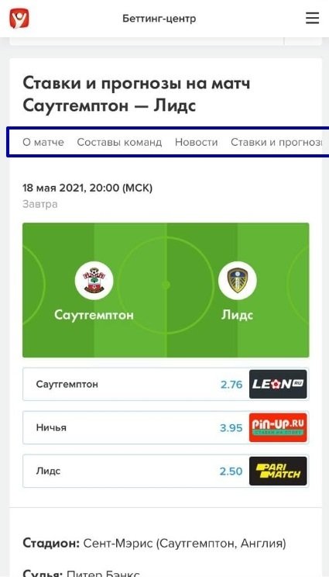Open the Parimatch bookmaker logo
The height and width of the screenshot is (577, 329).
point(278,471)
